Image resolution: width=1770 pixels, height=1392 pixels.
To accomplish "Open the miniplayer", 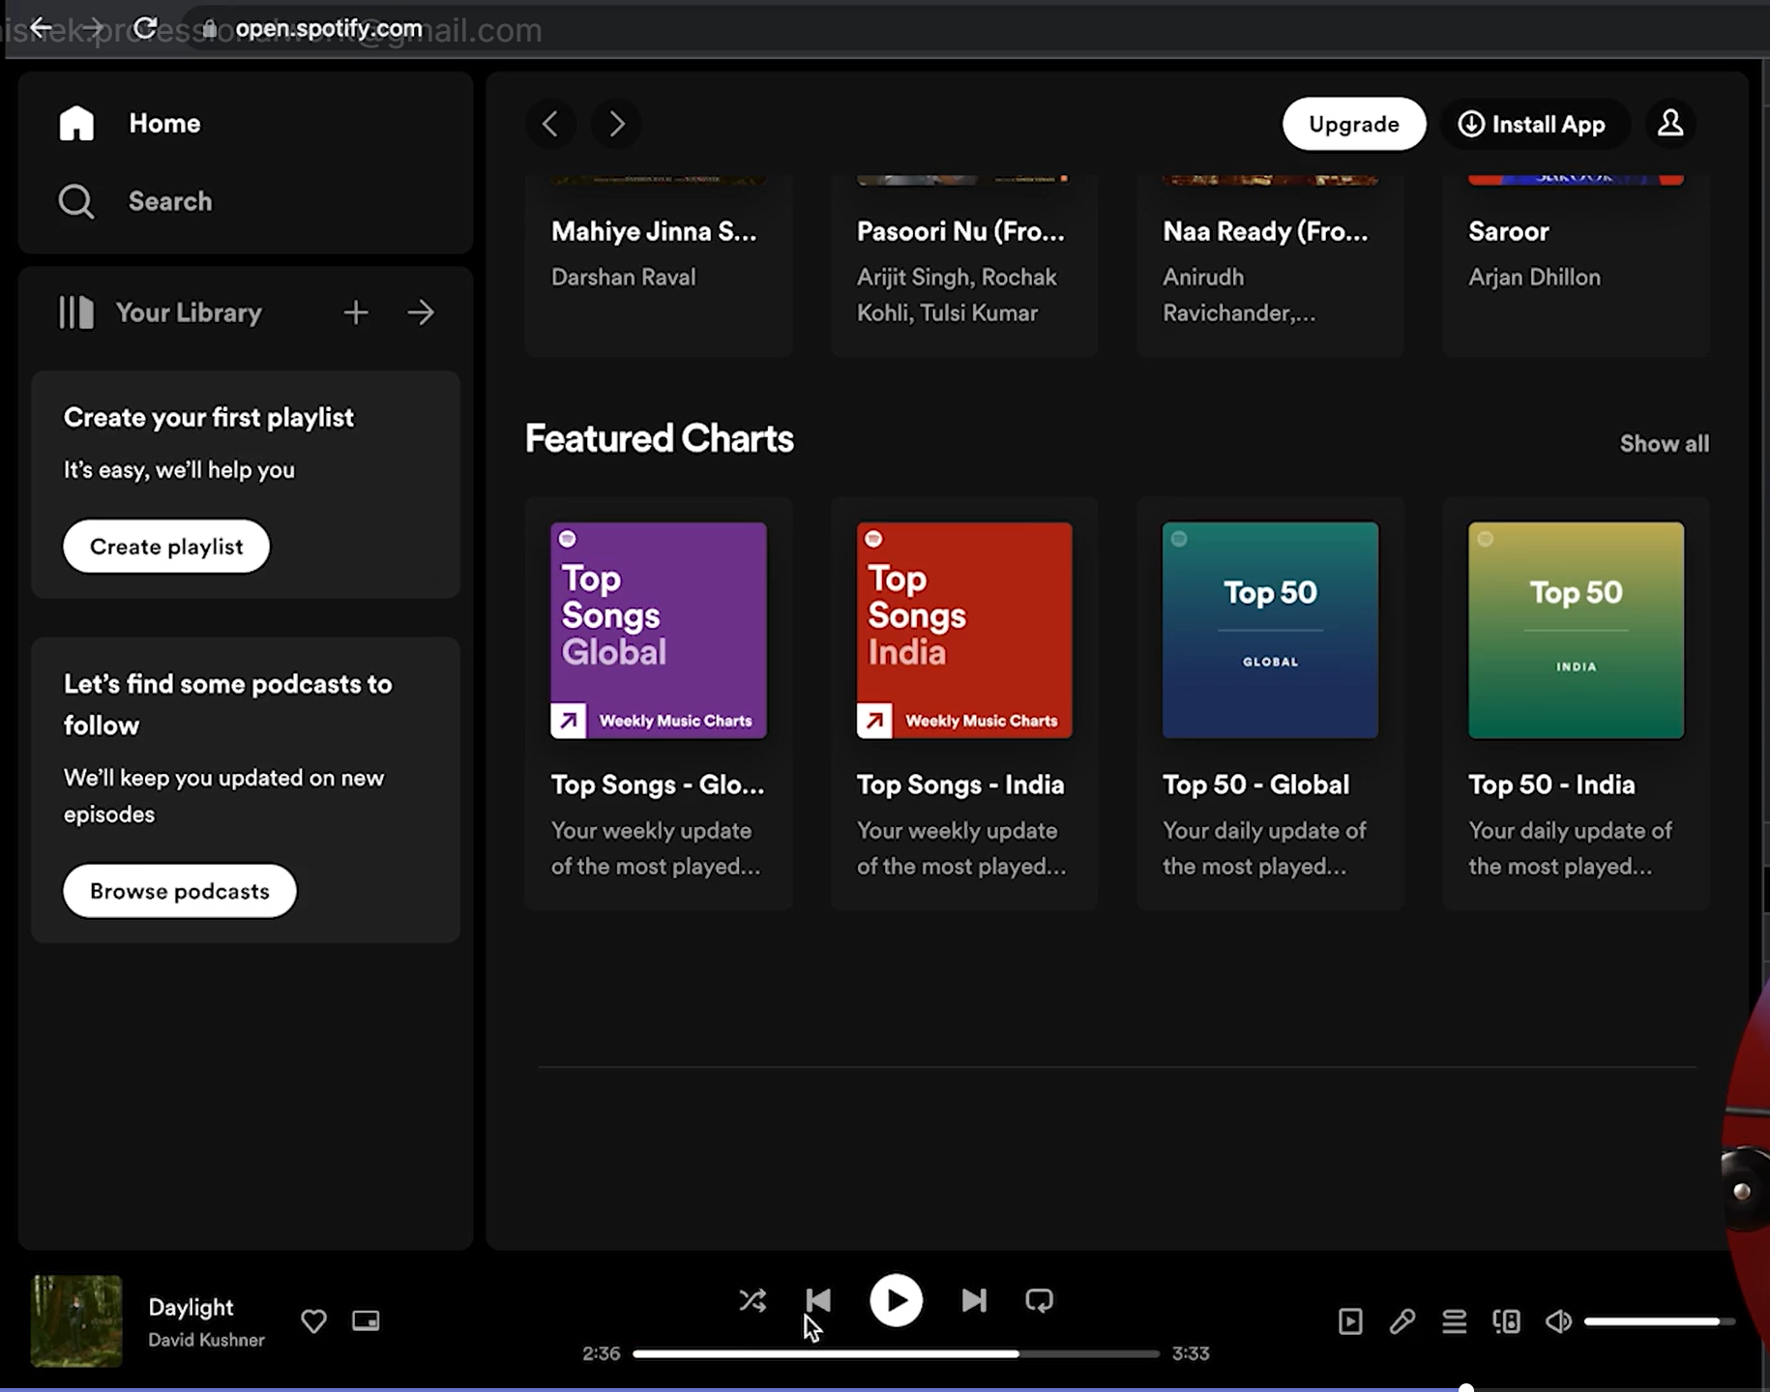I will (x=366, y=1321).
